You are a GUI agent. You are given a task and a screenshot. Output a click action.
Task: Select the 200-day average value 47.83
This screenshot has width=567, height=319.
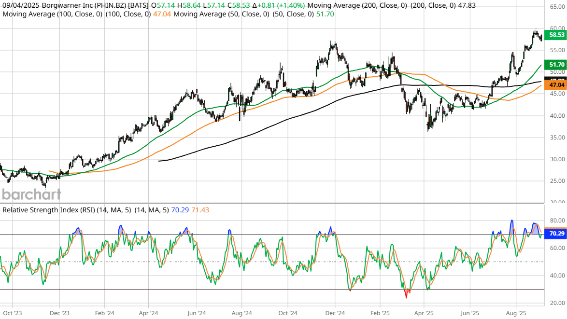[x=467, y=5]
